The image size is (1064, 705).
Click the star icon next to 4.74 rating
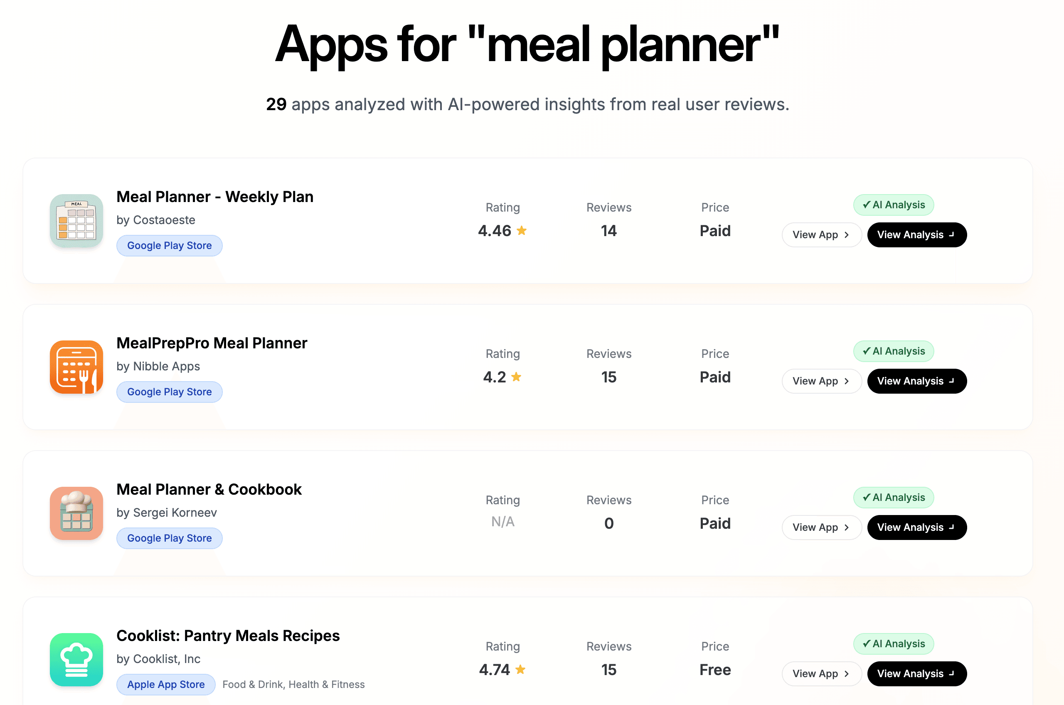click(x=520, y=670)
